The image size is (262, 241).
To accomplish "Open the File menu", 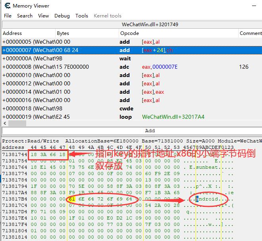I will (8, 16).
